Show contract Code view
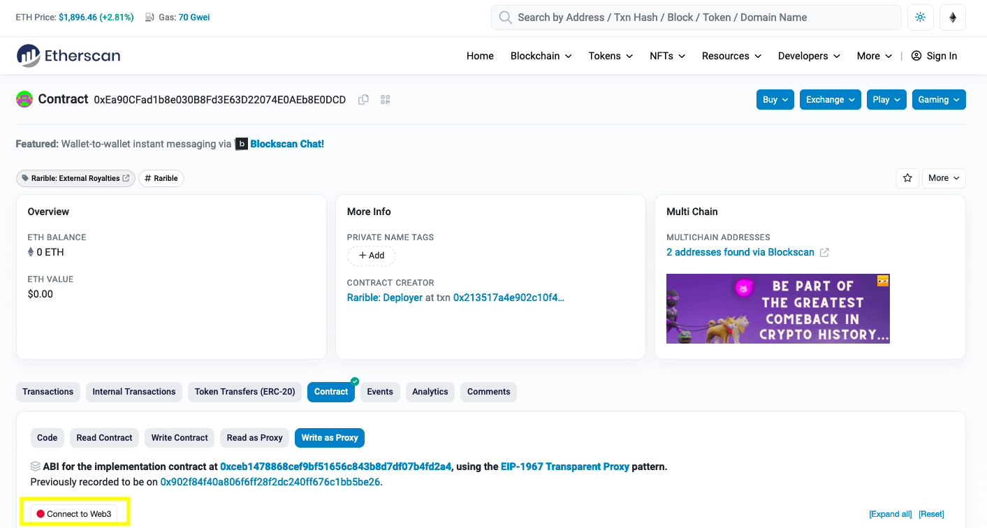Screen dimensions: 987x528 click(47, 438)
